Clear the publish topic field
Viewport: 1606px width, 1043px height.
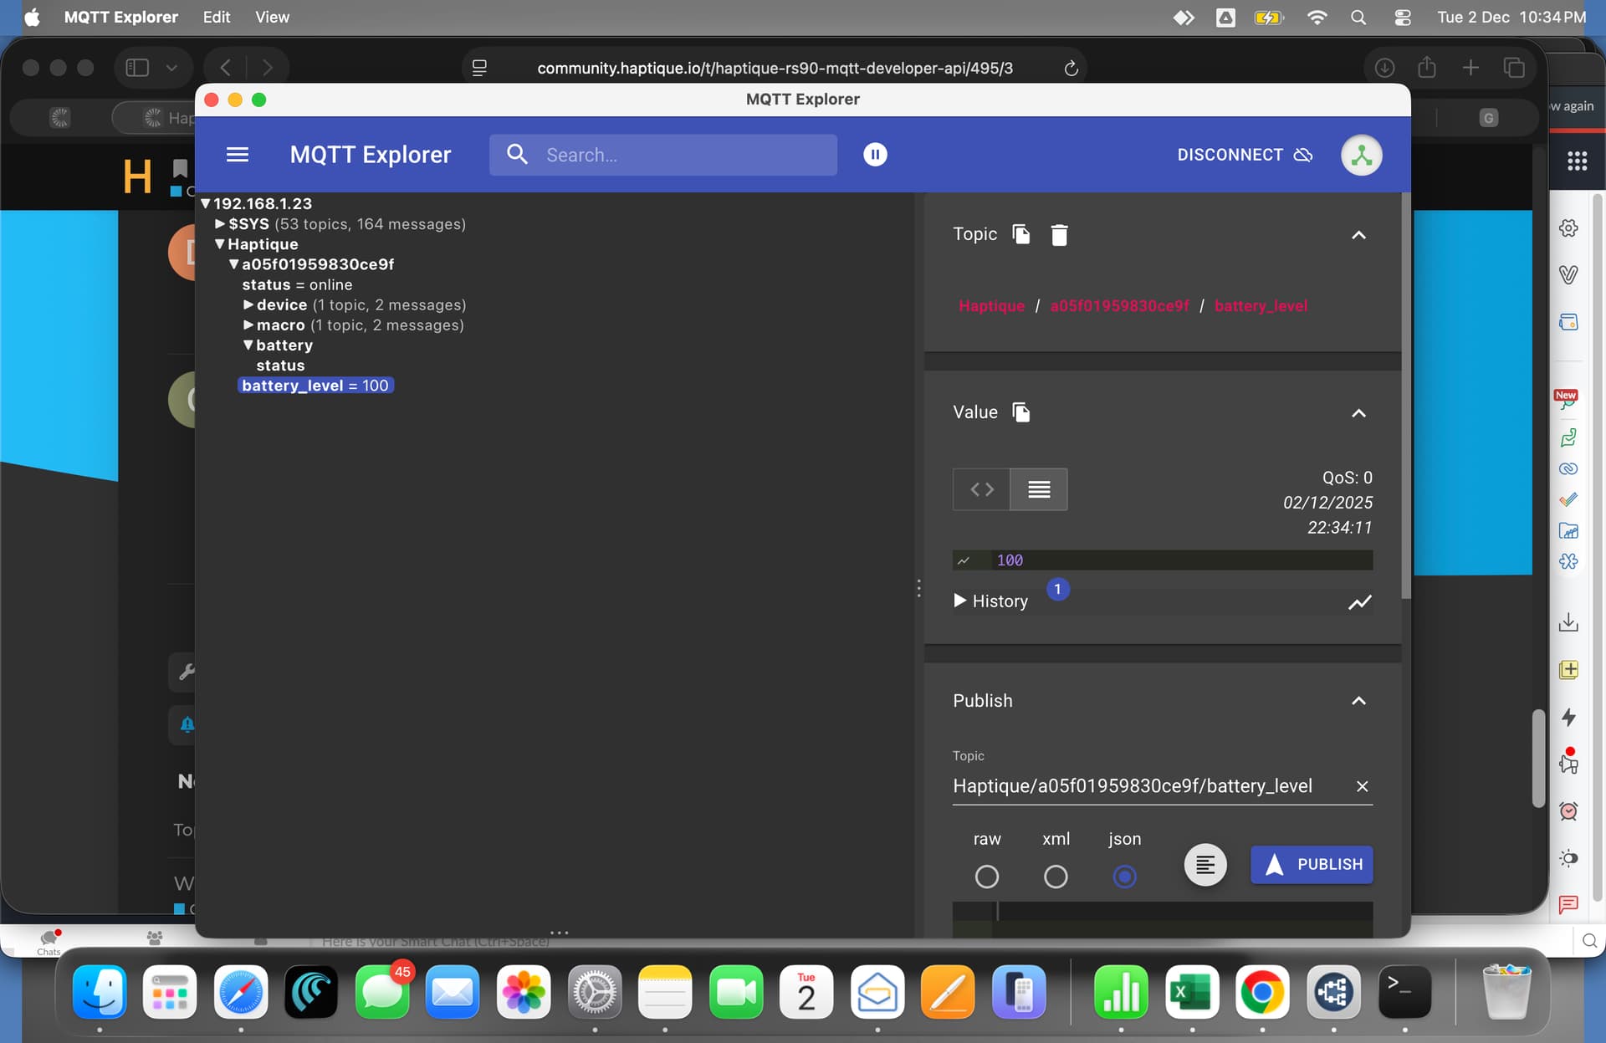[x=1362, y=786]
